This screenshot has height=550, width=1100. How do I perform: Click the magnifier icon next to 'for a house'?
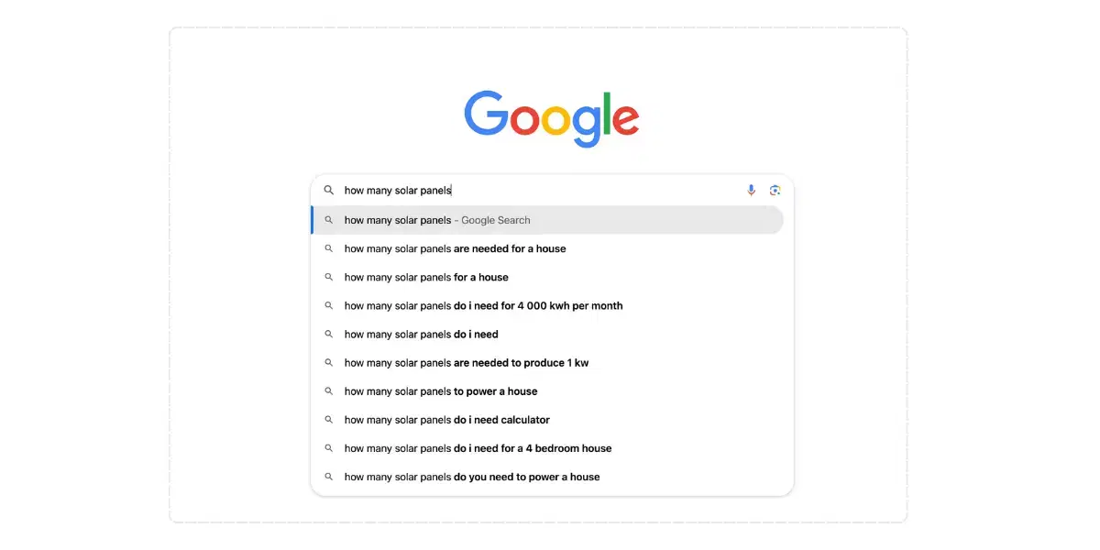point(329,277)
